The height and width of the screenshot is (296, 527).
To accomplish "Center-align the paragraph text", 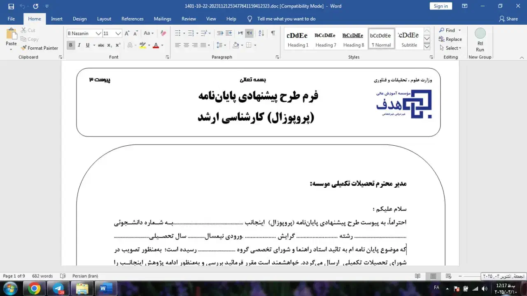I will click(186, 45).
